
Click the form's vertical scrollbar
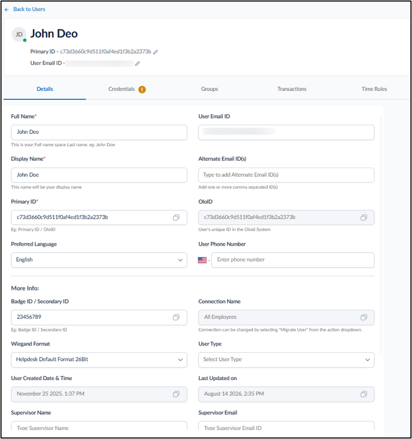(x=380, y=234)
